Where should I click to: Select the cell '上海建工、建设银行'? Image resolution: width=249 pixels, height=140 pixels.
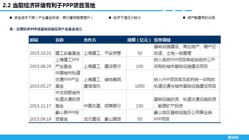(x=102, y=66)
